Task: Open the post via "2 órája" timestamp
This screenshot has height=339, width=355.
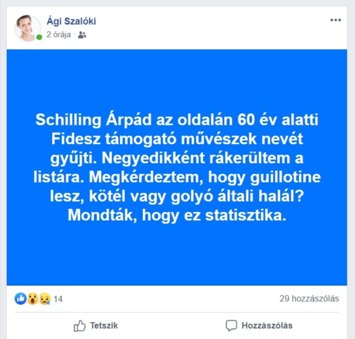Action: click(x=59, y=35)
